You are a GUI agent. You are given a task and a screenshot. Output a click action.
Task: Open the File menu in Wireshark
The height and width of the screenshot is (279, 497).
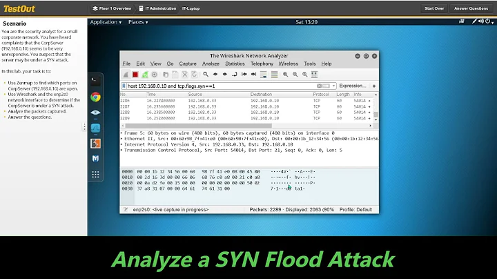126,64
